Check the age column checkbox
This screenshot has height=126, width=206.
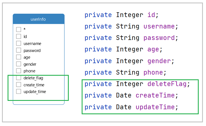coord(19,57)
